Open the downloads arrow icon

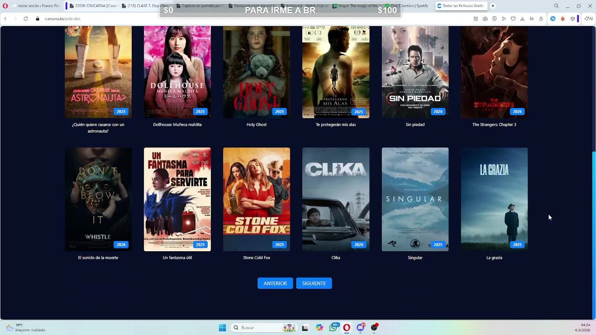(522, 19)
